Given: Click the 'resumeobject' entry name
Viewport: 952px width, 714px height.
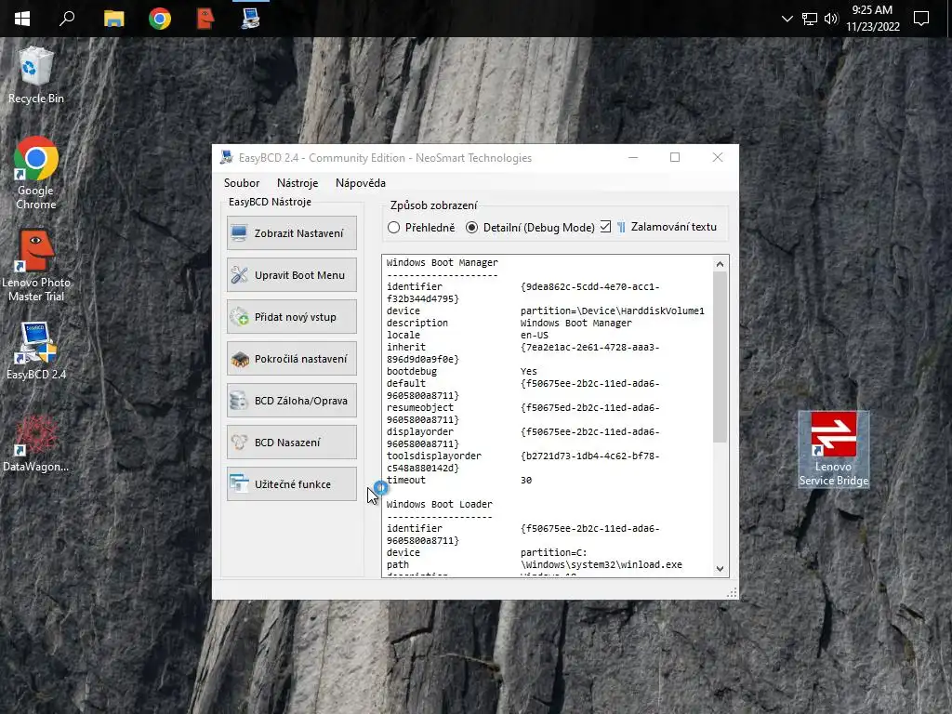Looking at the screenshot, I should point(419,407).
